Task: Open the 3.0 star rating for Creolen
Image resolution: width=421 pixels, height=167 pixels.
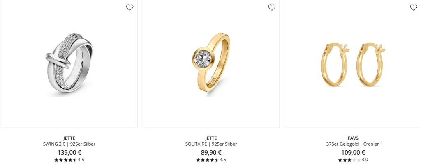Action: click(353, 160)
